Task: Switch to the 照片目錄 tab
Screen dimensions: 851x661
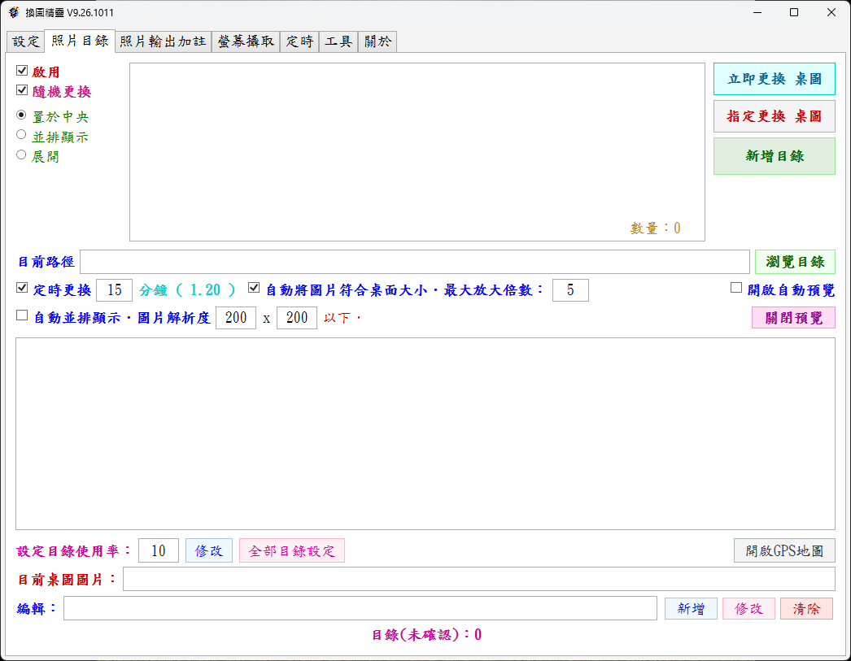Action: click(80, 41)
